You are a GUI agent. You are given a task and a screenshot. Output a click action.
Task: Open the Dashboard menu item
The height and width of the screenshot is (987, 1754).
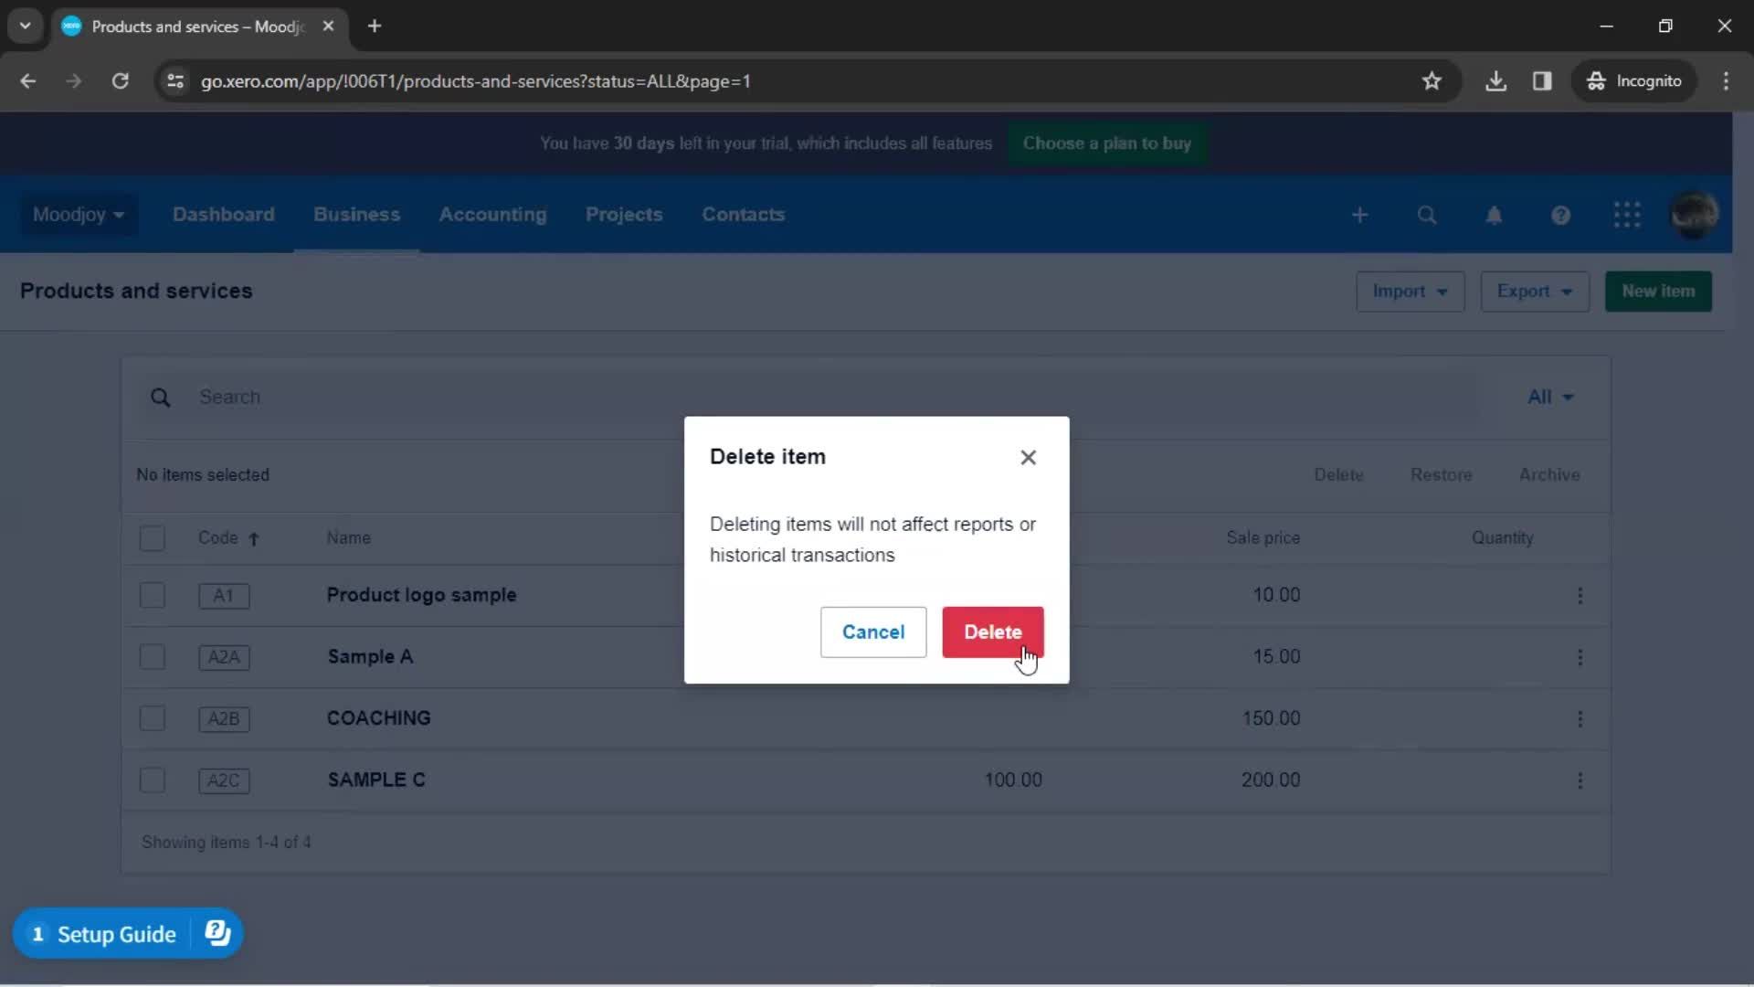[223, 215]
